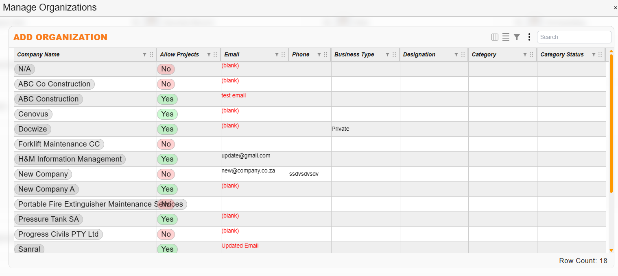618x276 pixels.
Task: Click the row density list icon in toolbar
Action: pos(506,37)
